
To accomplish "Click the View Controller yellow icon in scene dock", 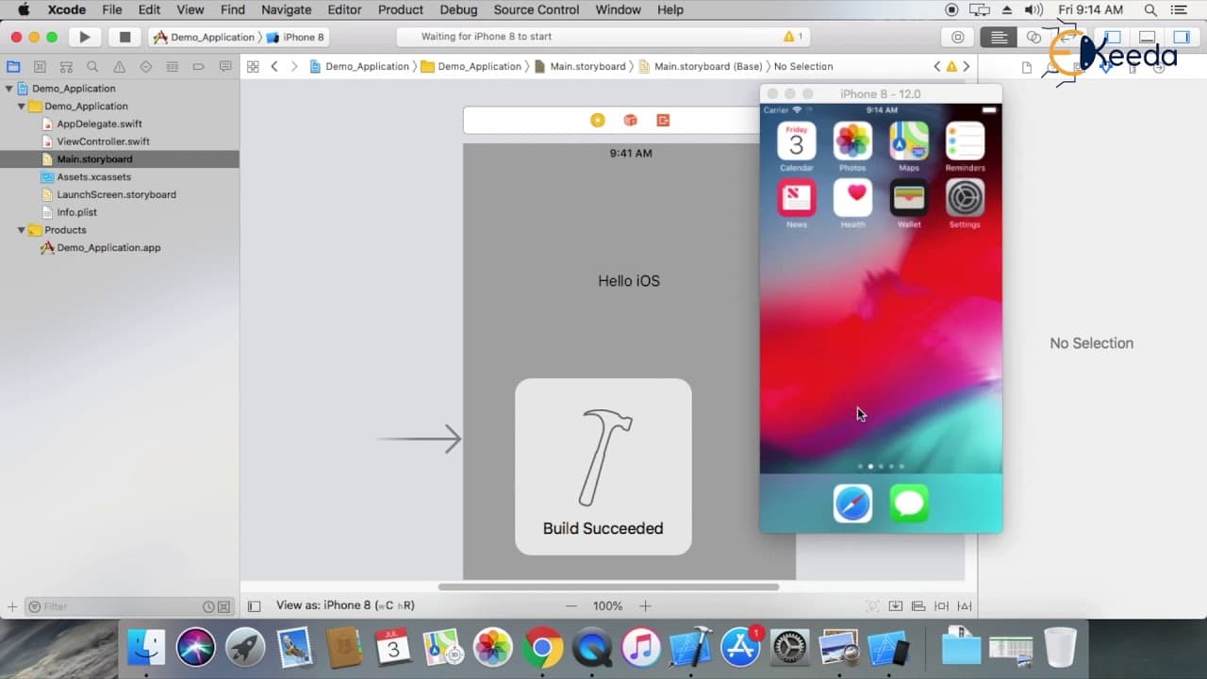I will [597, 120].
